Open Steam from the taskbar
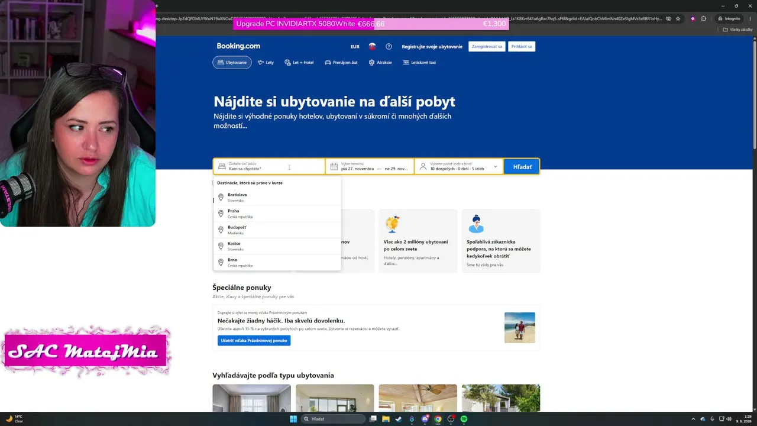 coord(399,419)
